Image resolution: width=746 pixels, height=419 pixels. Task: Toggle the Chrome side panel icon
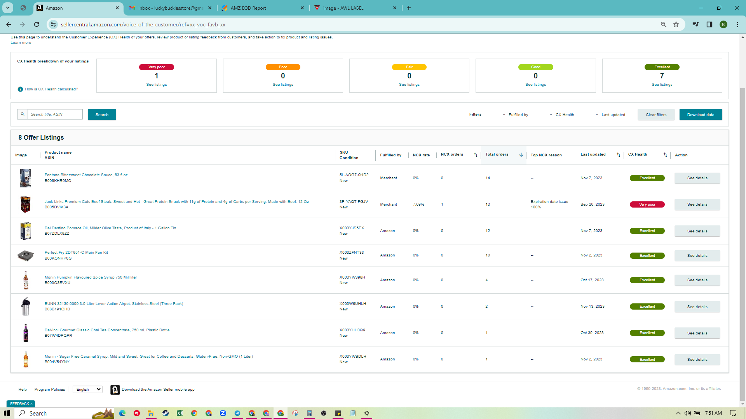[709, 24]
